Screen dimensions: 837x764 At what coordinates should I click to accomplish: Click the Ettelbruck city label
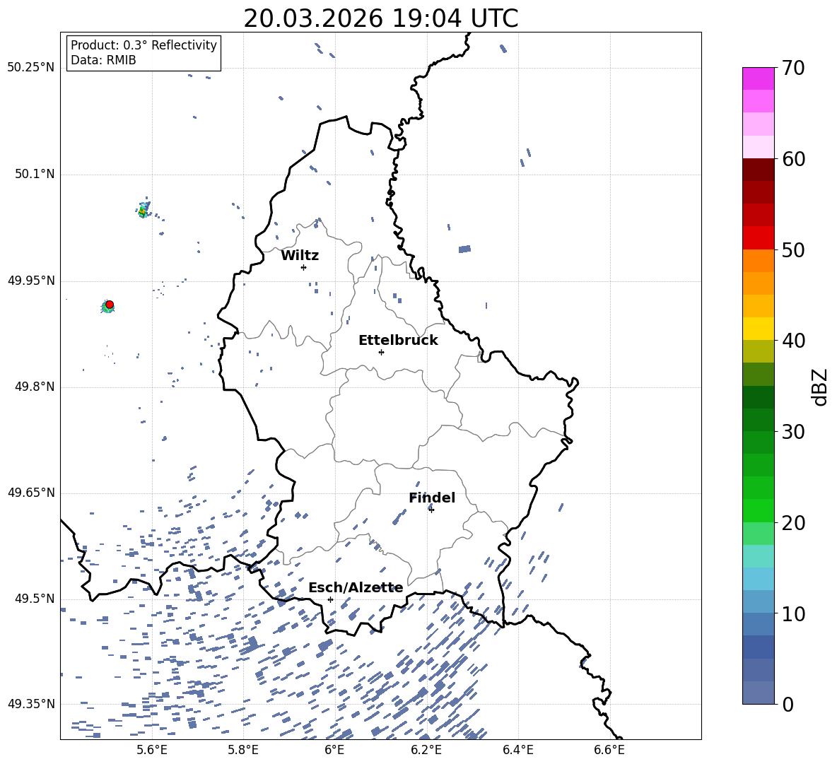(398, 341)
